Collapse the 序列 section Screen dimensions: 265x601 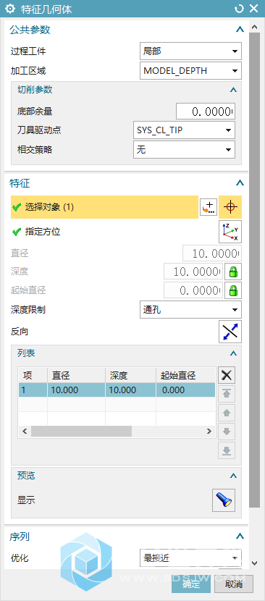coord(240,537)
